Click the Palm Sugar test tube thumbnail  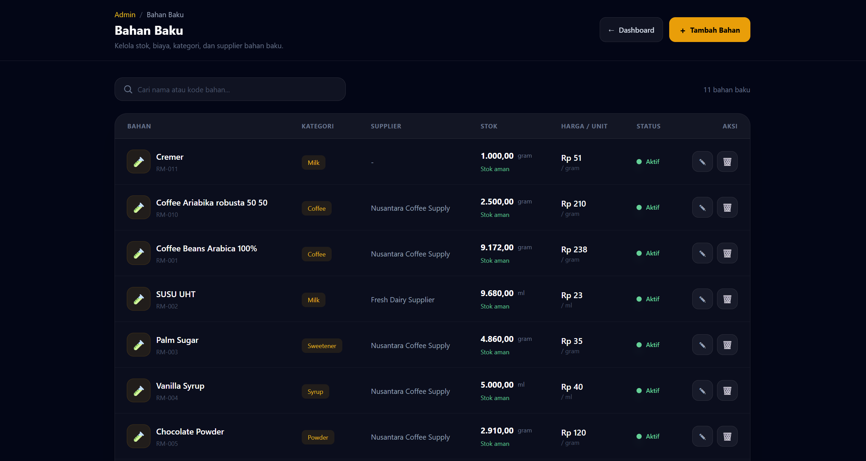(x=139, y=345)
